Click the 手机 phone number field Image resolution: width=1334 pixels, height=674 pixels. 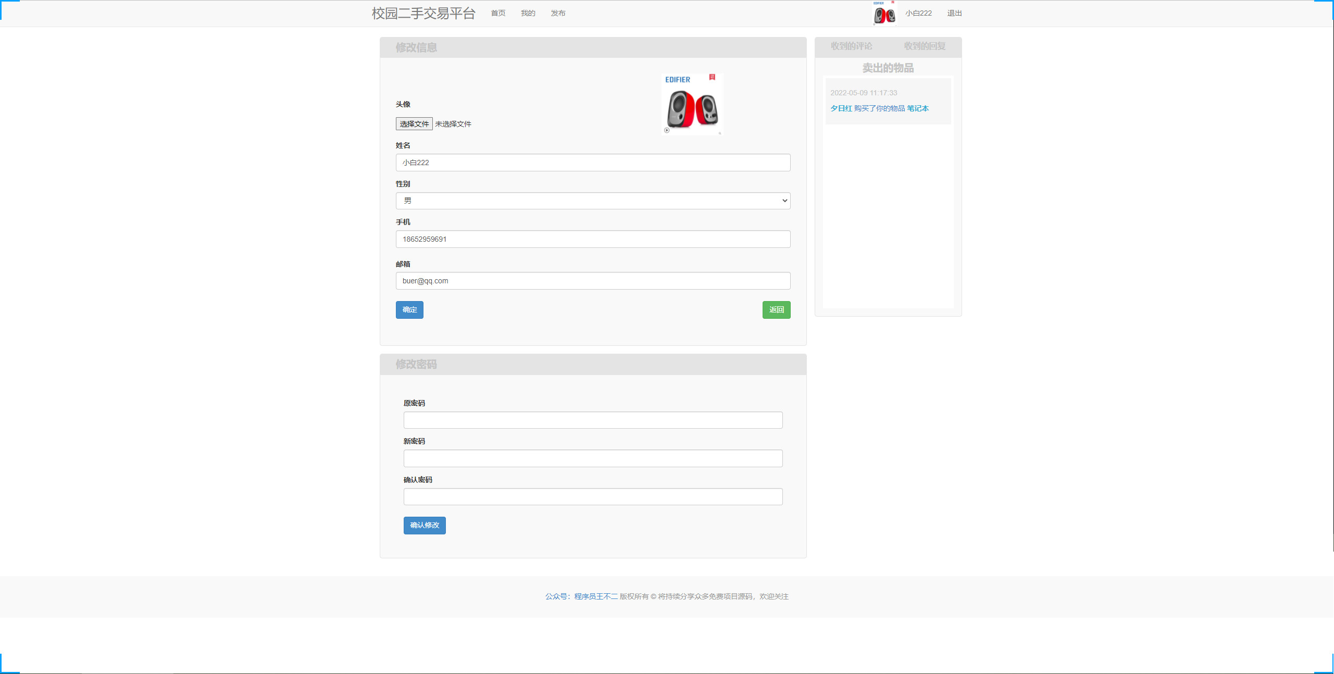[593, 239]
